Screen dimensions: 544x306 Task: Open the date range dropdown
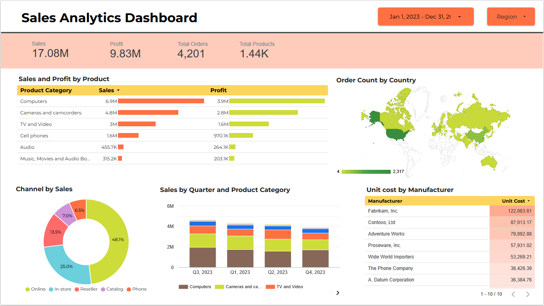[x=425, y=17]
